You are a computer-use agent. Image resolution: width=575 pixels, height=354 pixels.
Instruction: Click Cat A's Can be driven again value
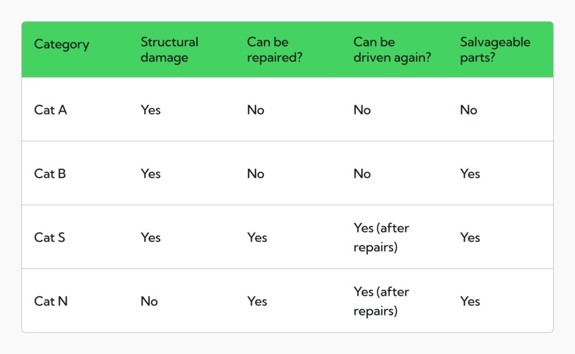click(362, 110)
